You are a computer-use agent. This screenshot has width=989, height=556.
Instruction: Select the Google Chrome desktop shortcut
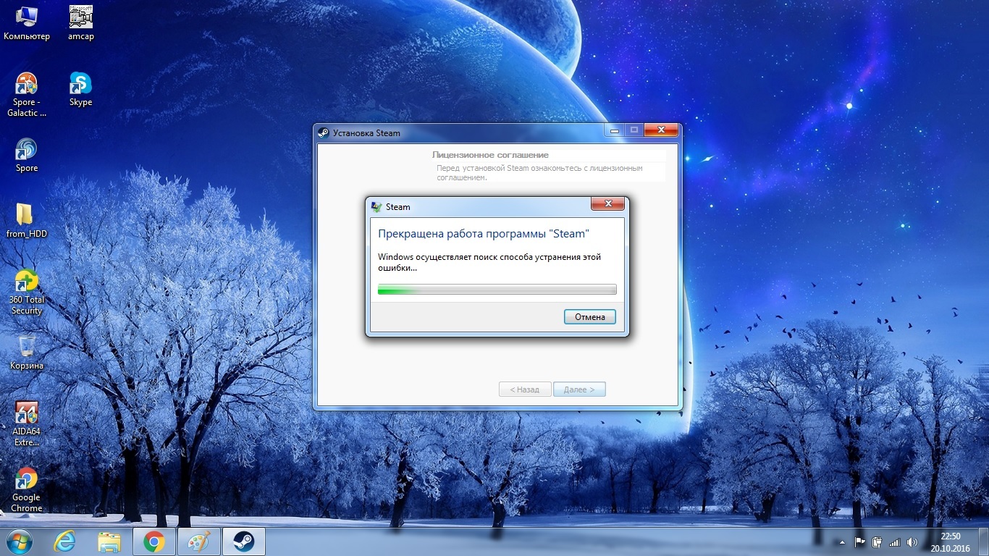pos(27,489)
